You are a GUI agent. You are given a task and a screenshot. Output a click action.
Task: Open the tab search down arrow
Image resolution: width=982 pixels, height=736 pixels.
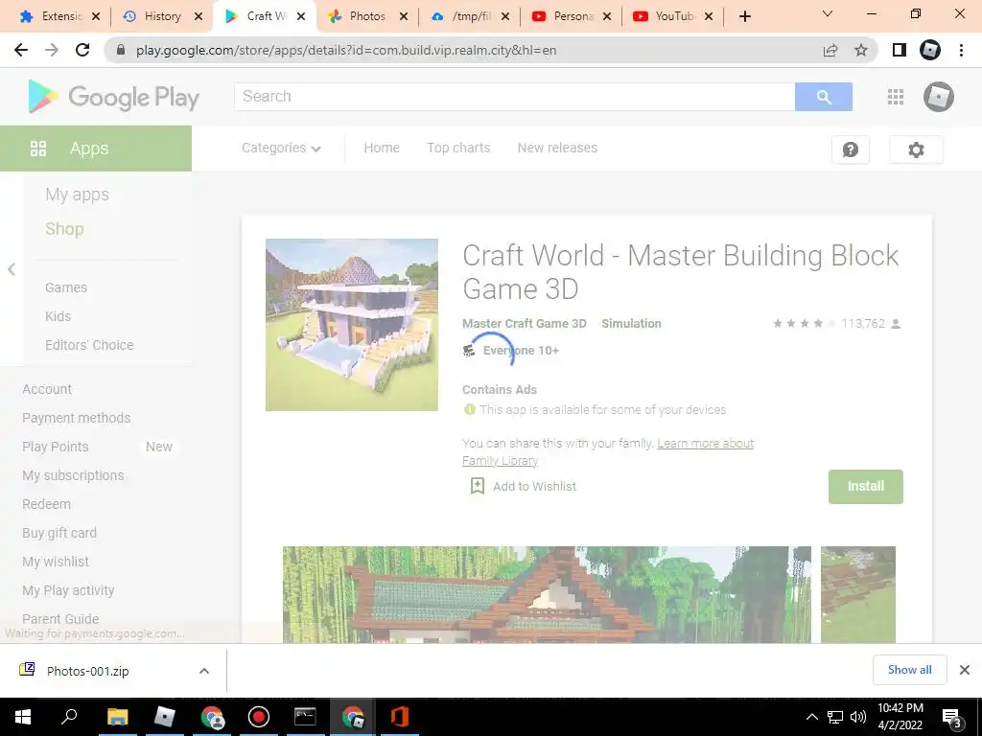(828, 13)
